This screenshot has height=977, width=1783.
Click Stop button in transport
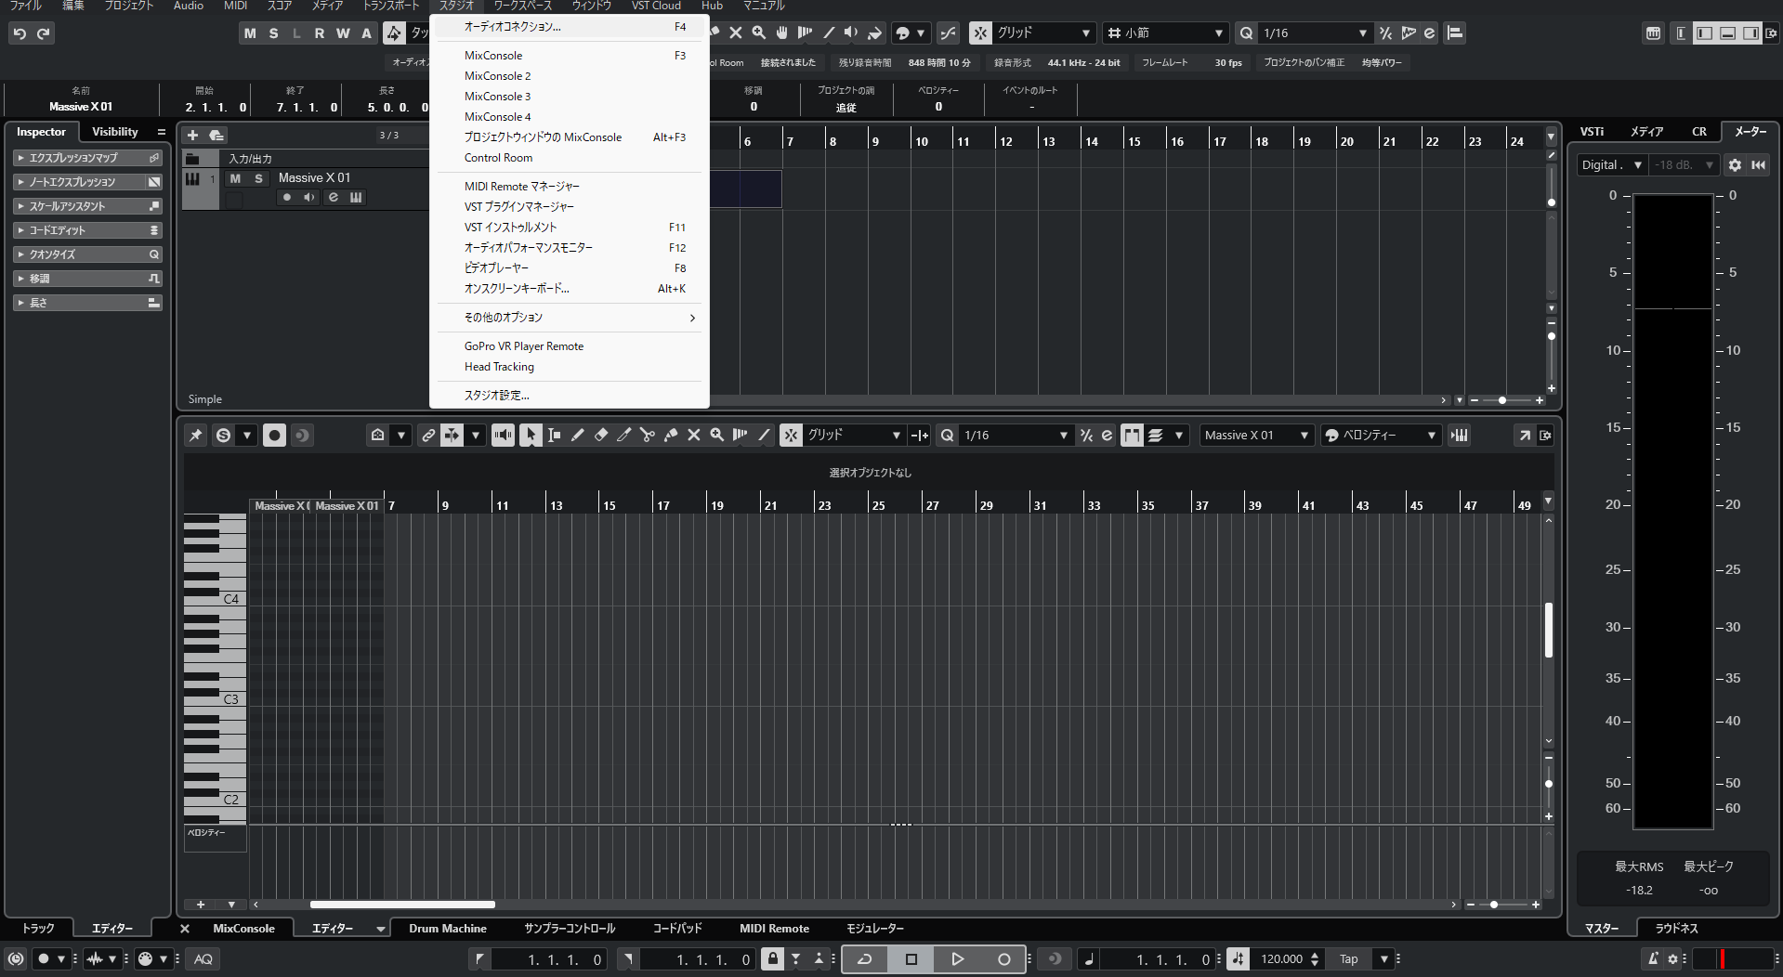(911, 959)
